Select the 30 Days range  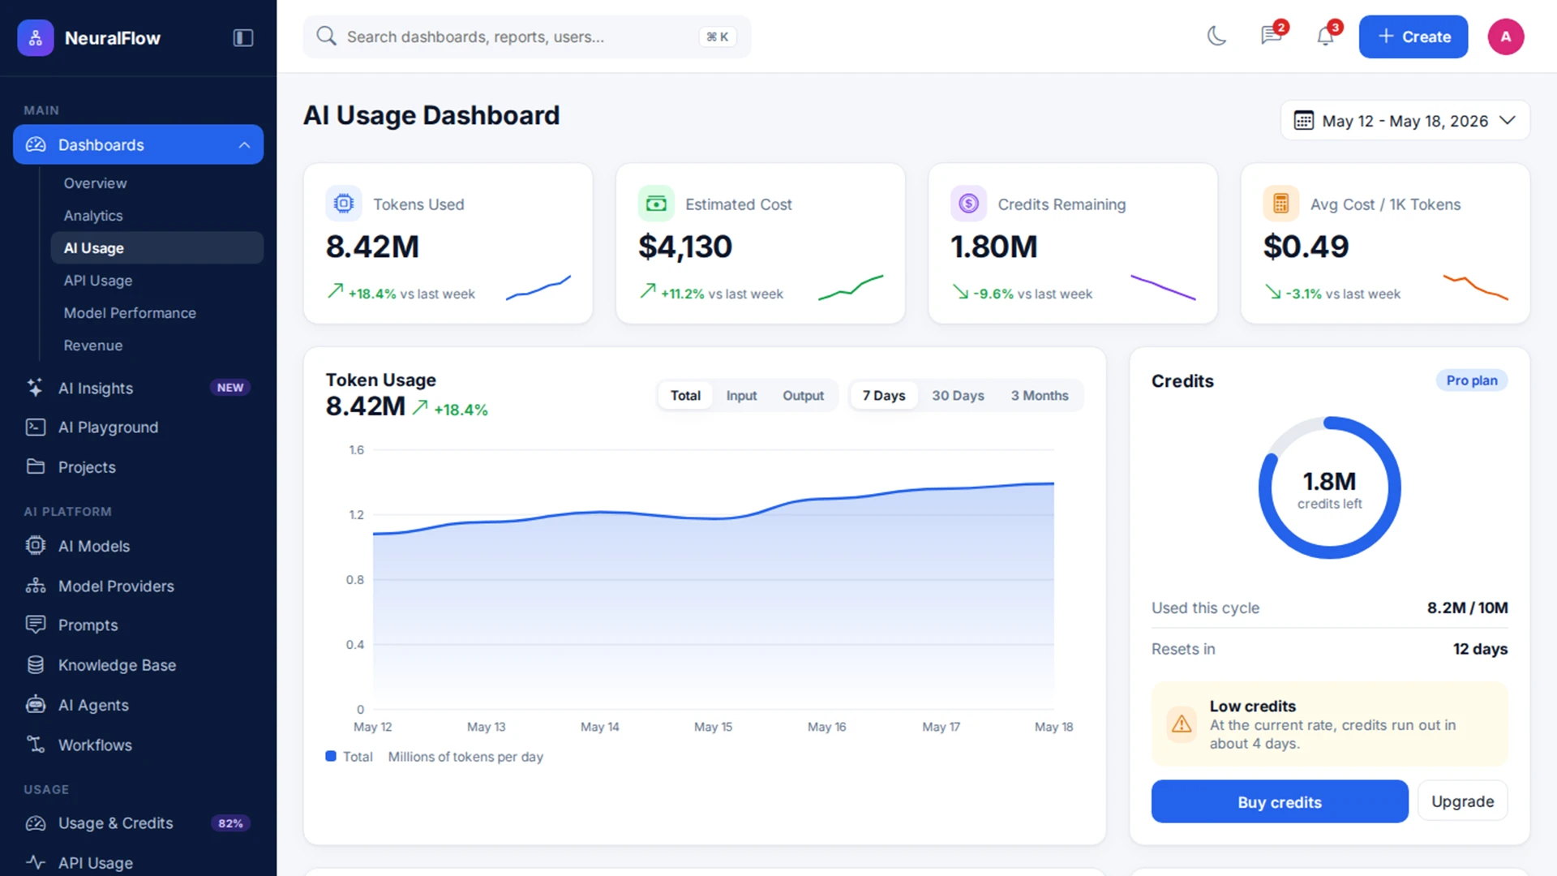point(958,396)
